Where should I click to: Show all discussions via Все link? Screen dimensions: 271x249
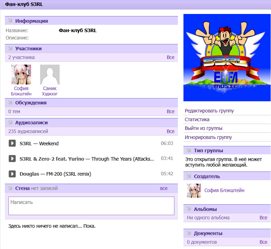click(x=171, y=111)
